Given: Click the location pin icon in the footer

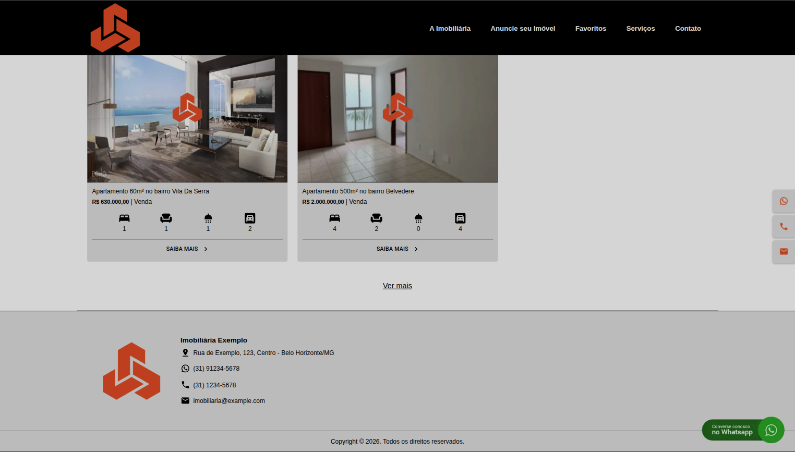Looking at the screenshot, I should [186, 352].
